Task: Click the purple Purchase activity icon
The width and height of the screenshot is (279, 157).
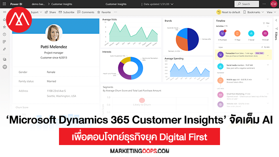Action: 222,33
